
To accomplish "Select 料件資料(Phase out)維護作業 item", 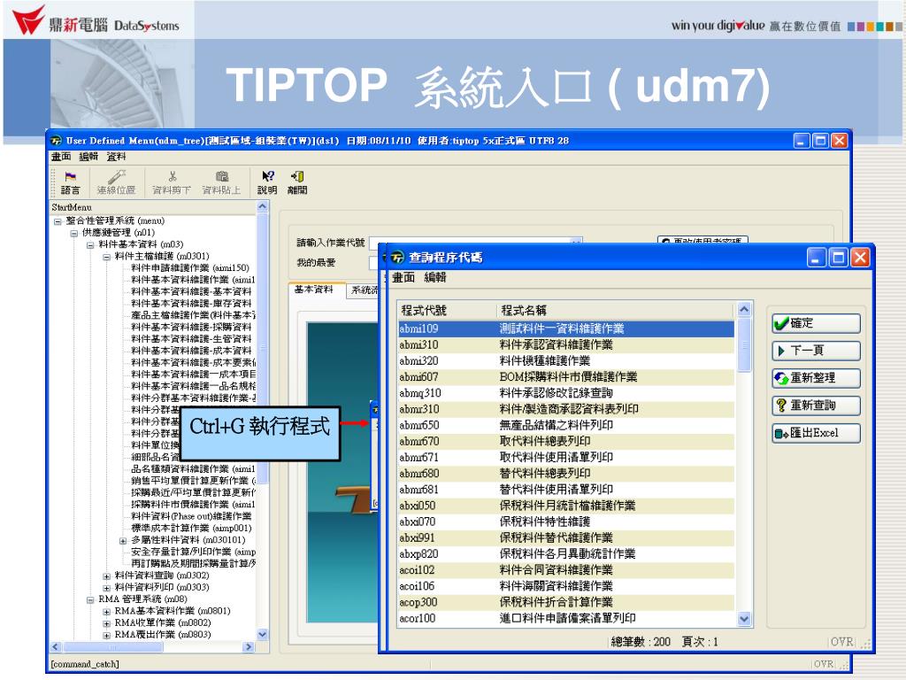I will coord(191,516).
